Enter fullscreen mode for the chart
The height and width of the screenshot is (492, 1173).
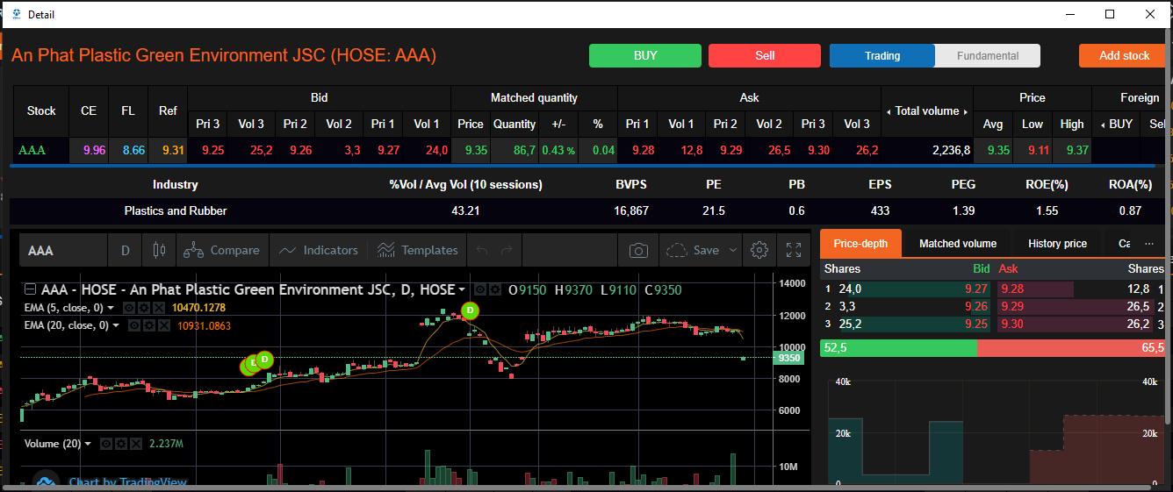click(x=793, y=250)
